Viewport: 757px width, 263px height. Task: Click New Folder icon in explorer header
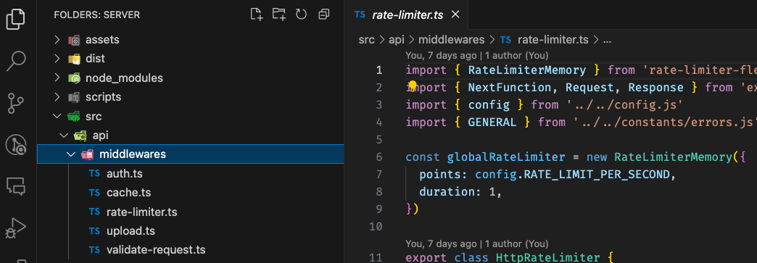pyautogui.click(x=278, y=14)
